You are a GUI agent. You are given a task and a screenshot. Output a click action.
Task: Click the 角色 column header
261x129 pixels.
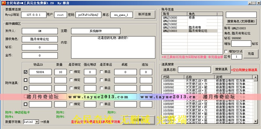click(x=202, y=14)
